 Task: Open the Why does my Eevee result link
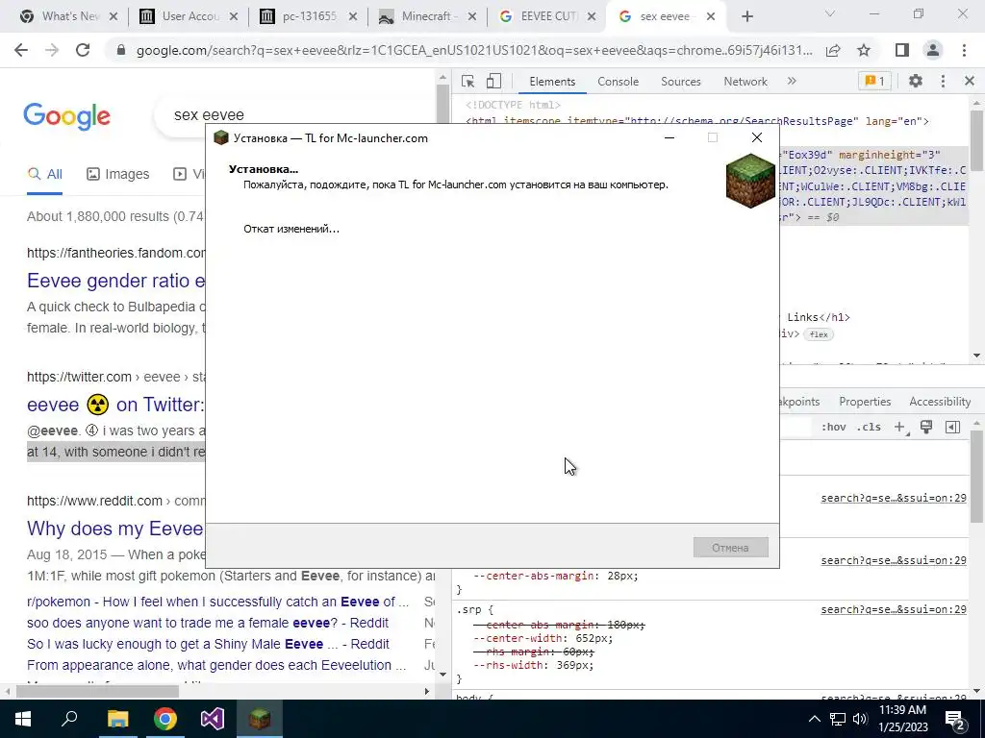(115, 529)
